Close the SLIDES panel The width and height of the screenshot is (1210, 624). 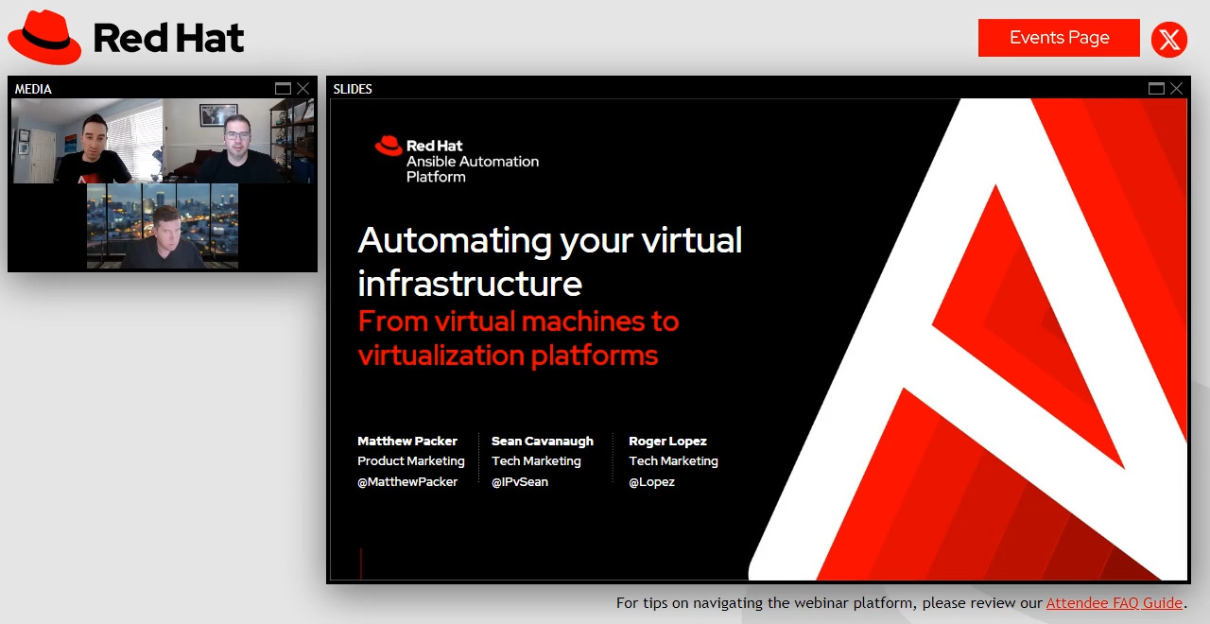(x=1177, y=88)
